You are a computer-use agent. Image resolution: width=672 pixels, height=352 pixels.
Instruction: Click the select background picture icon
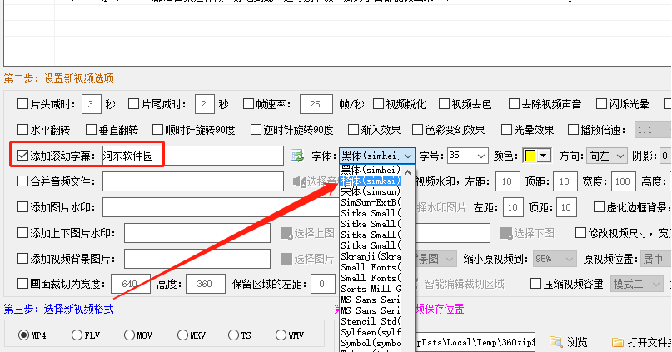point(286,259)
